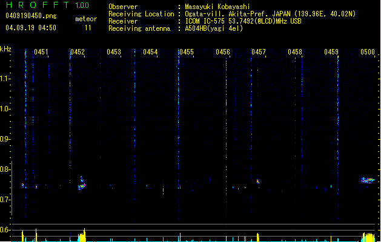The image size is (381, 242).
Task: Click the yellow power spike below the 0452 echo
Action: point(82,235)
